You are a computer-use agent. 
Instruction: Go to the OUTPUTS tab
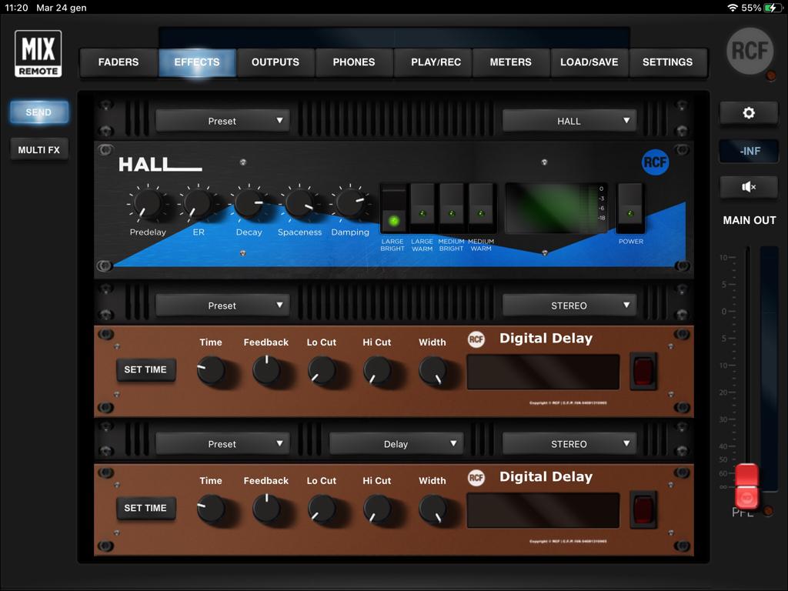(275, 62)
